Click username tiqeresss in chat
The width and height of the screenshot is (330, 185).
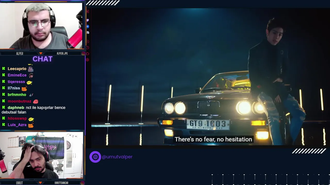16,82
